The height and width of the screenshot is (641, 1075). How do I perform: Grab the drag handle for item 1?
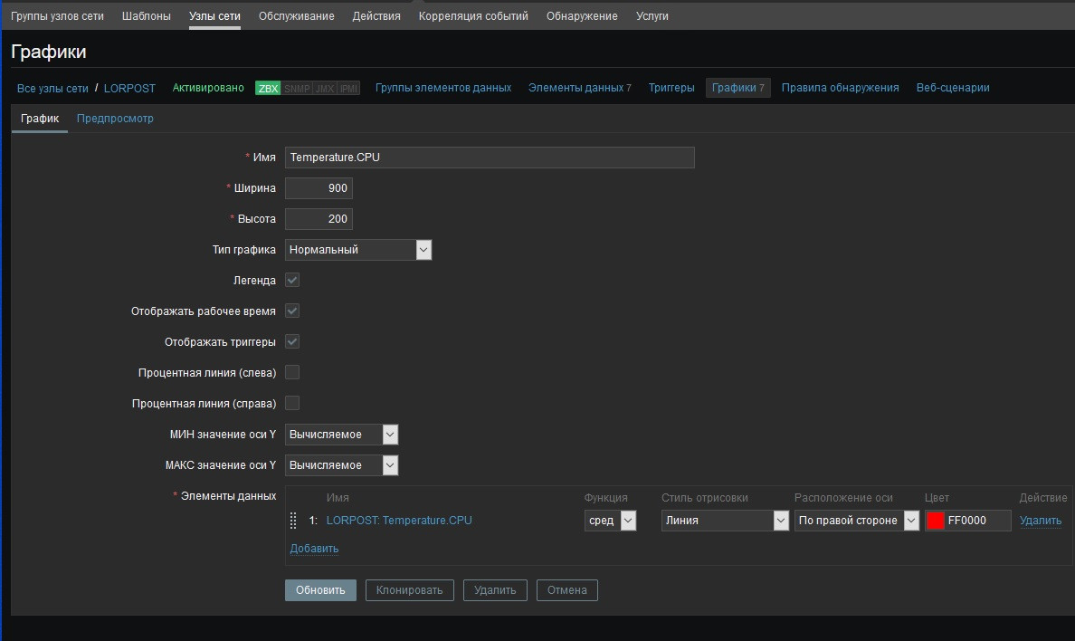click(x=293, y=521)
